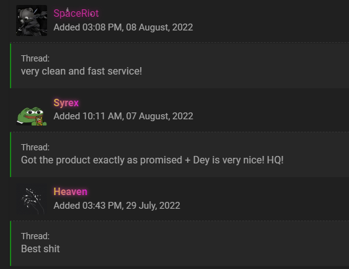The width and height of the screenshot is (349, 269).
Task: Select the 'very clean and fast service!' review text
Action: pyautogui.click(x=81, y=71)
